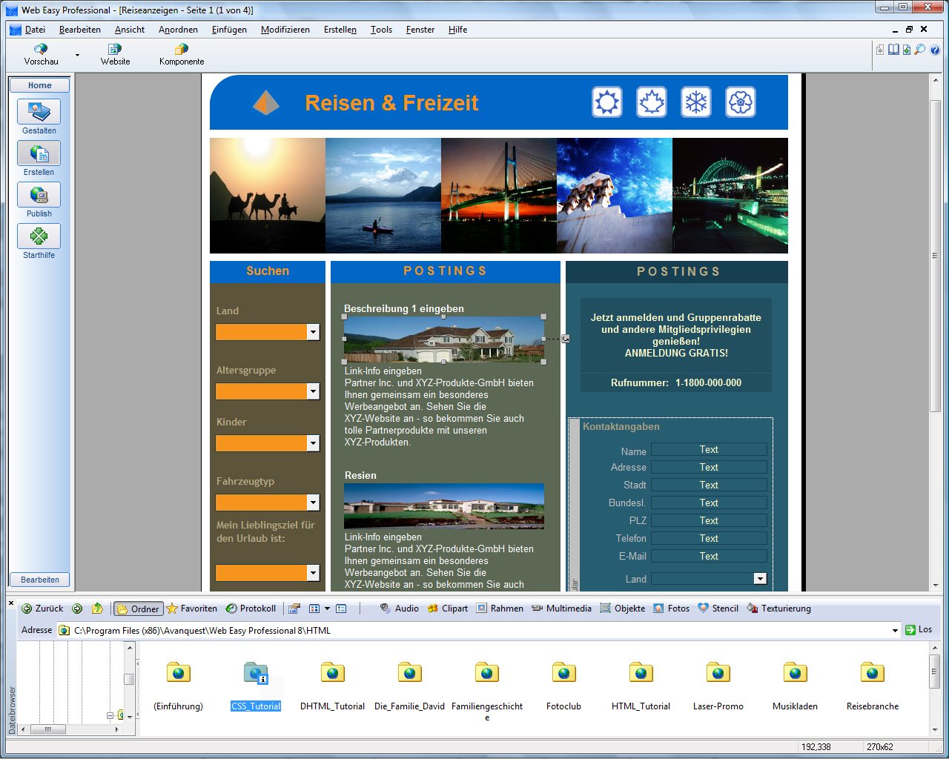
Task: Open the Clipart library
Action: tap(447, 609)
